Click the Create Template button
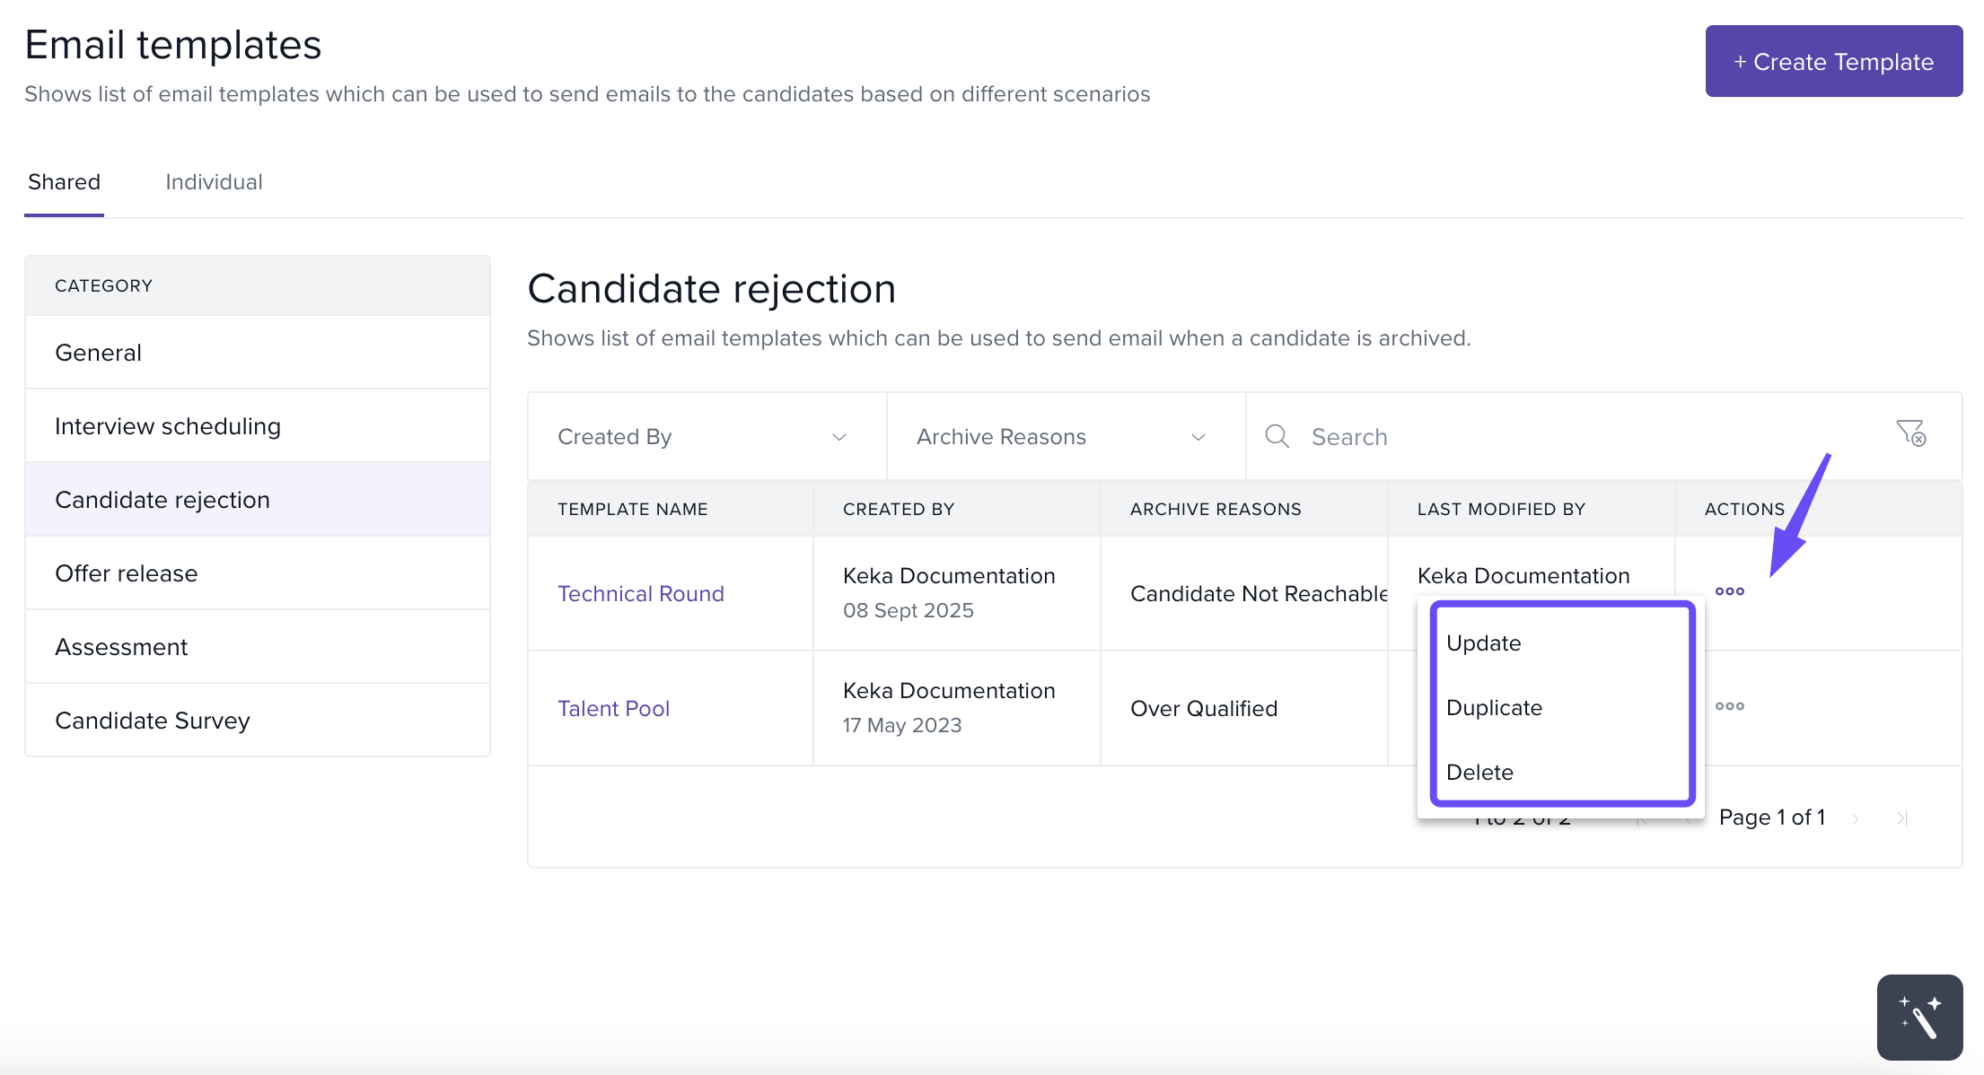The height and width of the screenshot is (1075, 1984). coord(1833,62)
